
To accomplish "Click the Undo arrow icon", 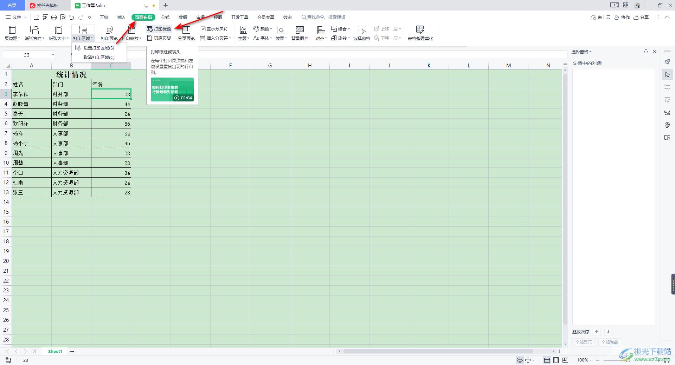I will 72,17.
